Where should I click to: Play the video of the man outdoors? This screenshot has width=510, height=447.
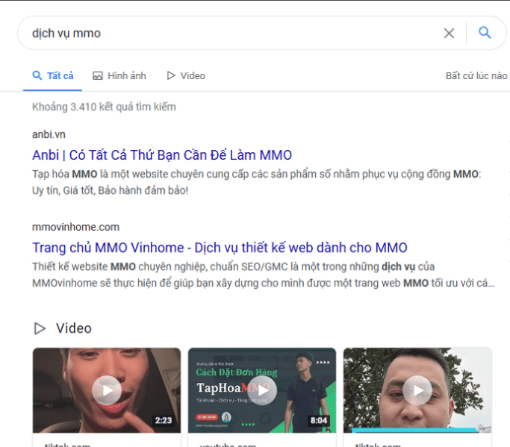(417, 390)
